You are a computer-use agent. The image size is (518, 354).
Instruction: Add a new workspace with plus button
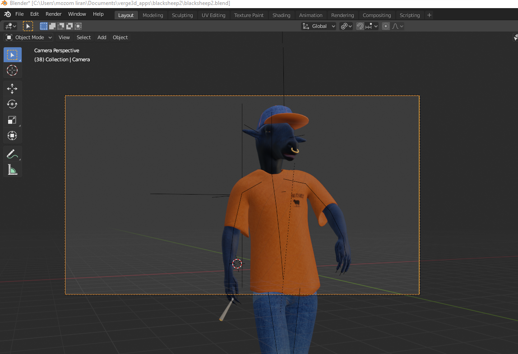coord(429,15)
